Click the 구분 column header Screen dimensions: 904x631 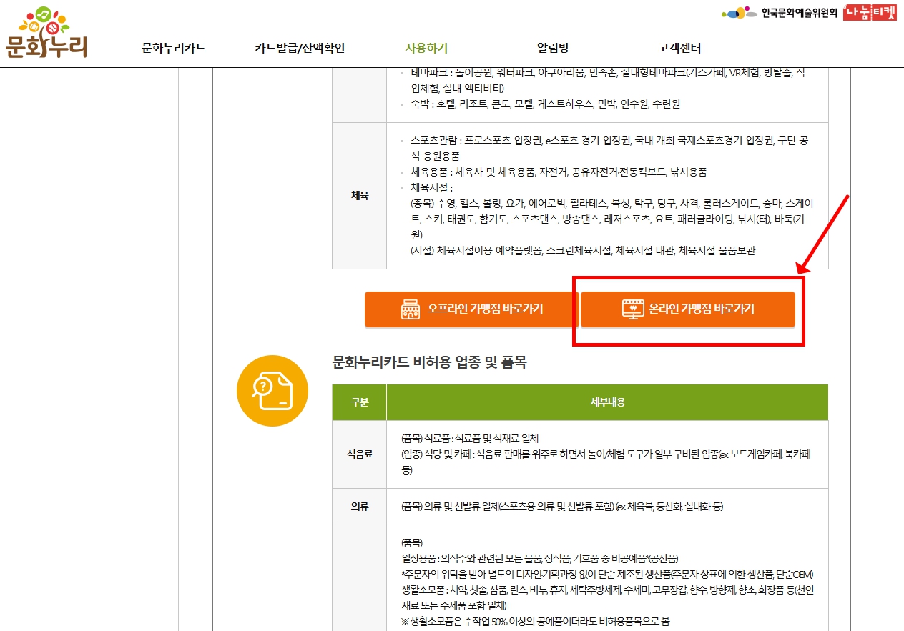pos(360,402)
